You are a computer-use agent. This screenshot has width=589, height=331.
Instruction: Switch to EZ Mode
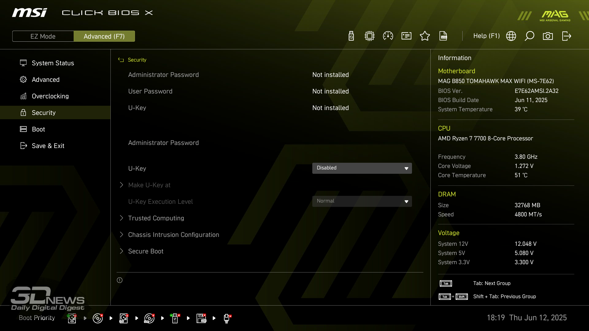point(43,36)
